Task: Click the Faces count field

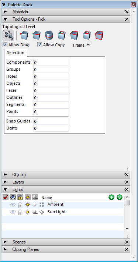Action: pos(51,90)
